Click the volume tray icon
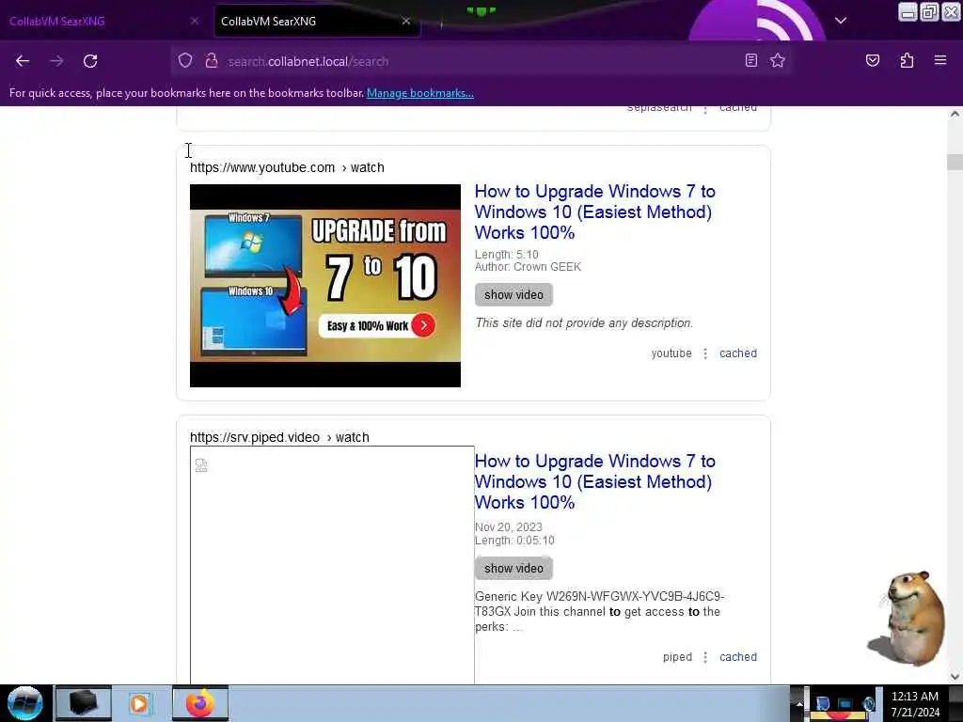The height and width of the screenshot is (722, 963). pos(869,704)
